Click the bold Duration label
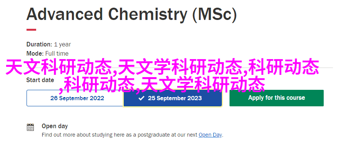The height and width of the screenshot is (147, 346). coord(39,44)
